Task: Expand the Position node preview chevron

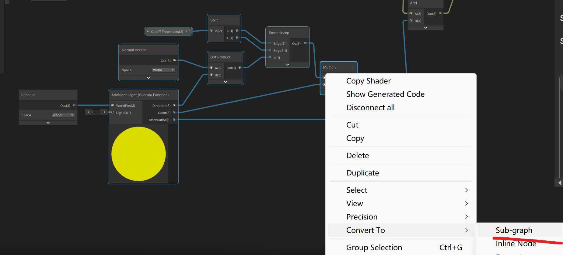Action: tap(48, 123)
